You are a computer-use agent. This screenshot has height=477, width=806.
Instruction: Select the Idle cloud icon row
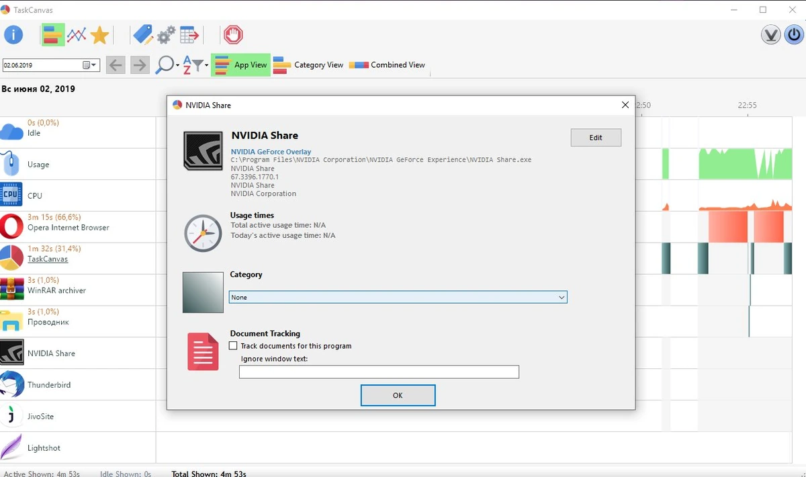[x=11, y=132]
